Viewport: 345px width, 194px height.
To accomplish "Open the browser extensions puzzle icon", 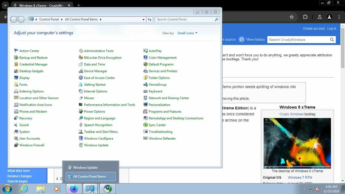I will 305,17.
